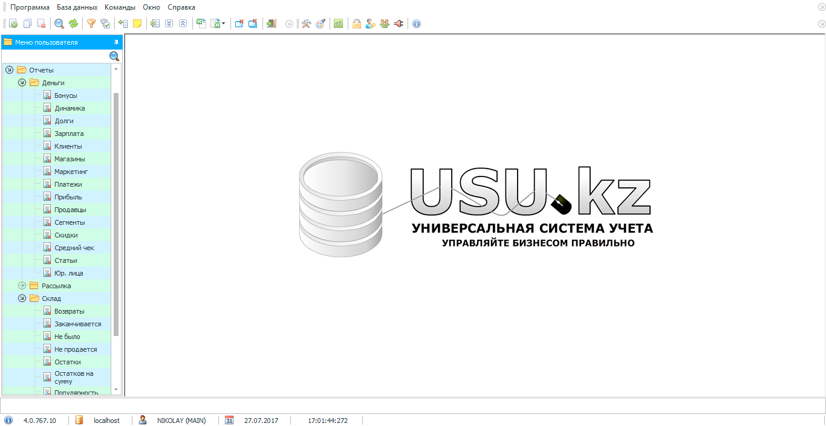The image size is (826, 426).
Task: Click the wrench and screwdriver settings icon
Action: 306,24
